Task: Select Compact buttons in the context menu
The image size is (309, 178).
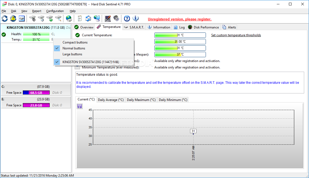Action: pyautogui.click(x=94, y=42)
